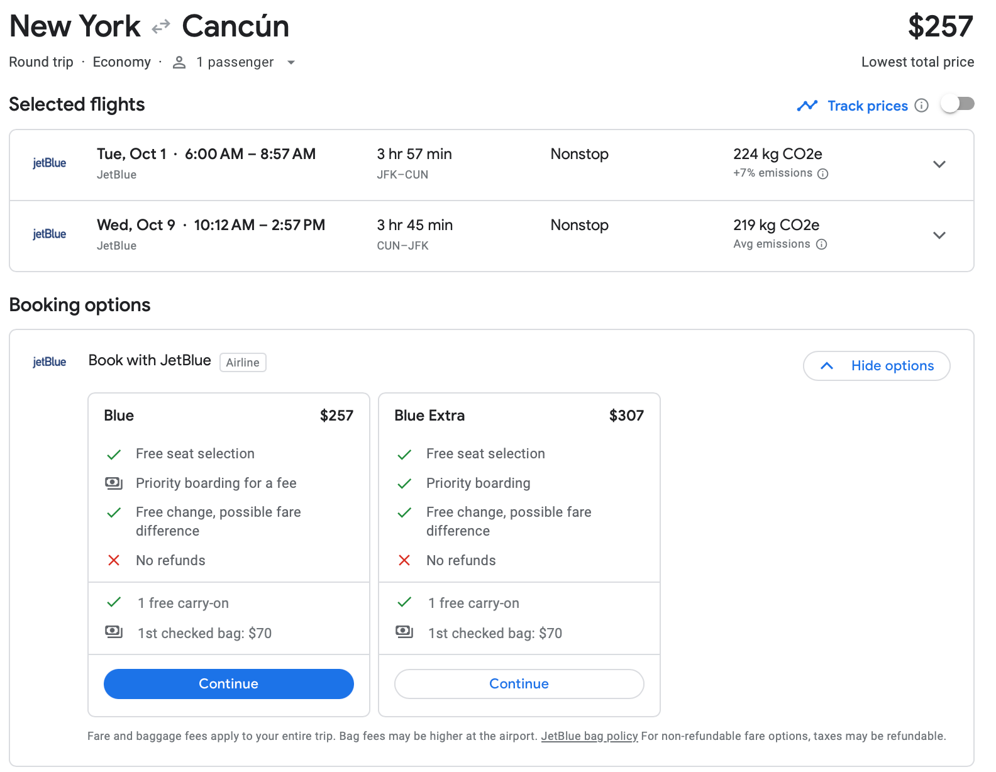Image resolution: width=996 pixels, height=772 pixels.
Task: Click the Track prices info icon
Action: coord(921,106)
